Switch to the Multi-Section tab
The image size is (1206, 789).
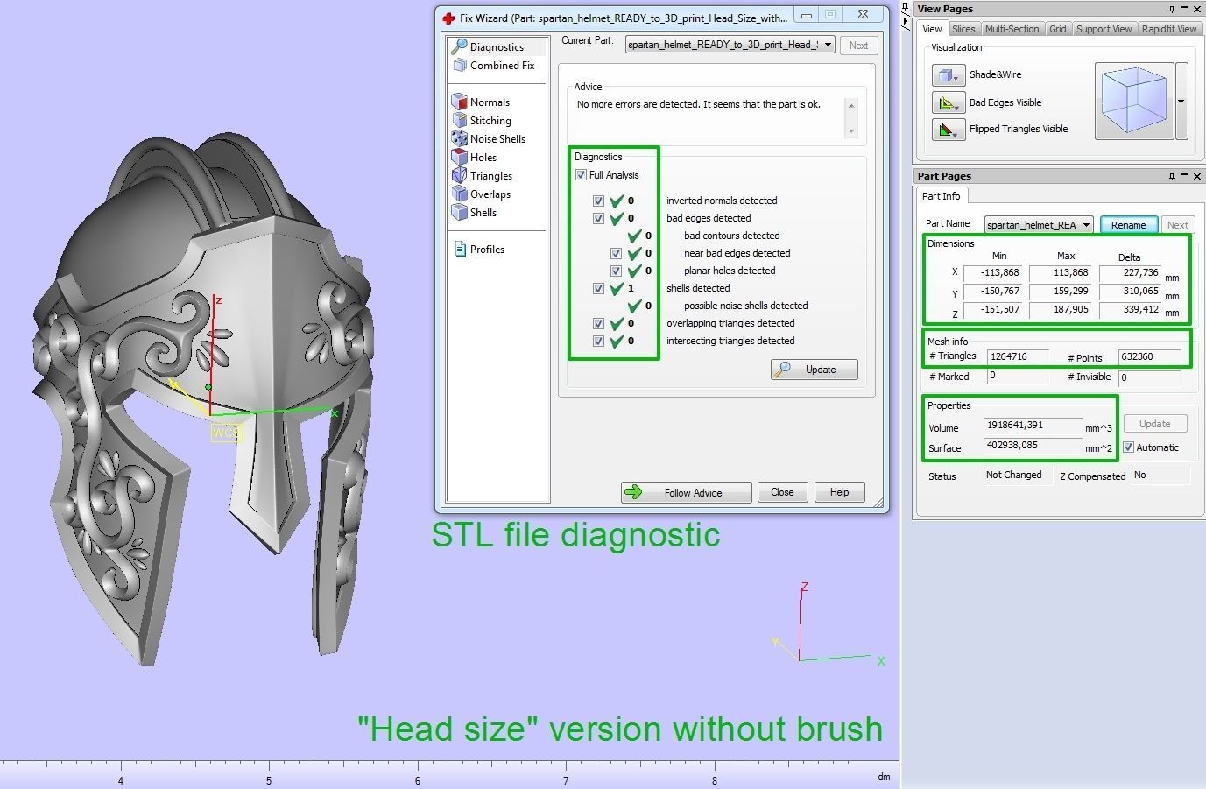tap(1012, 29)
